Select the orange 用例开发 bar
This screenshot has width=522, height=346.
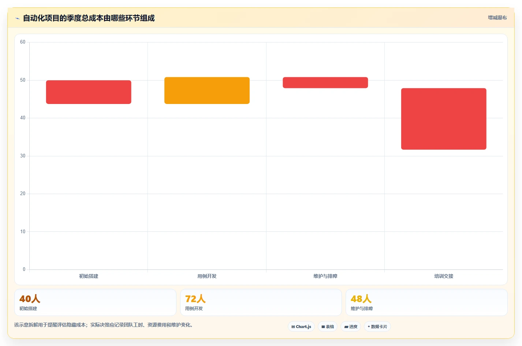pos(207,90)
